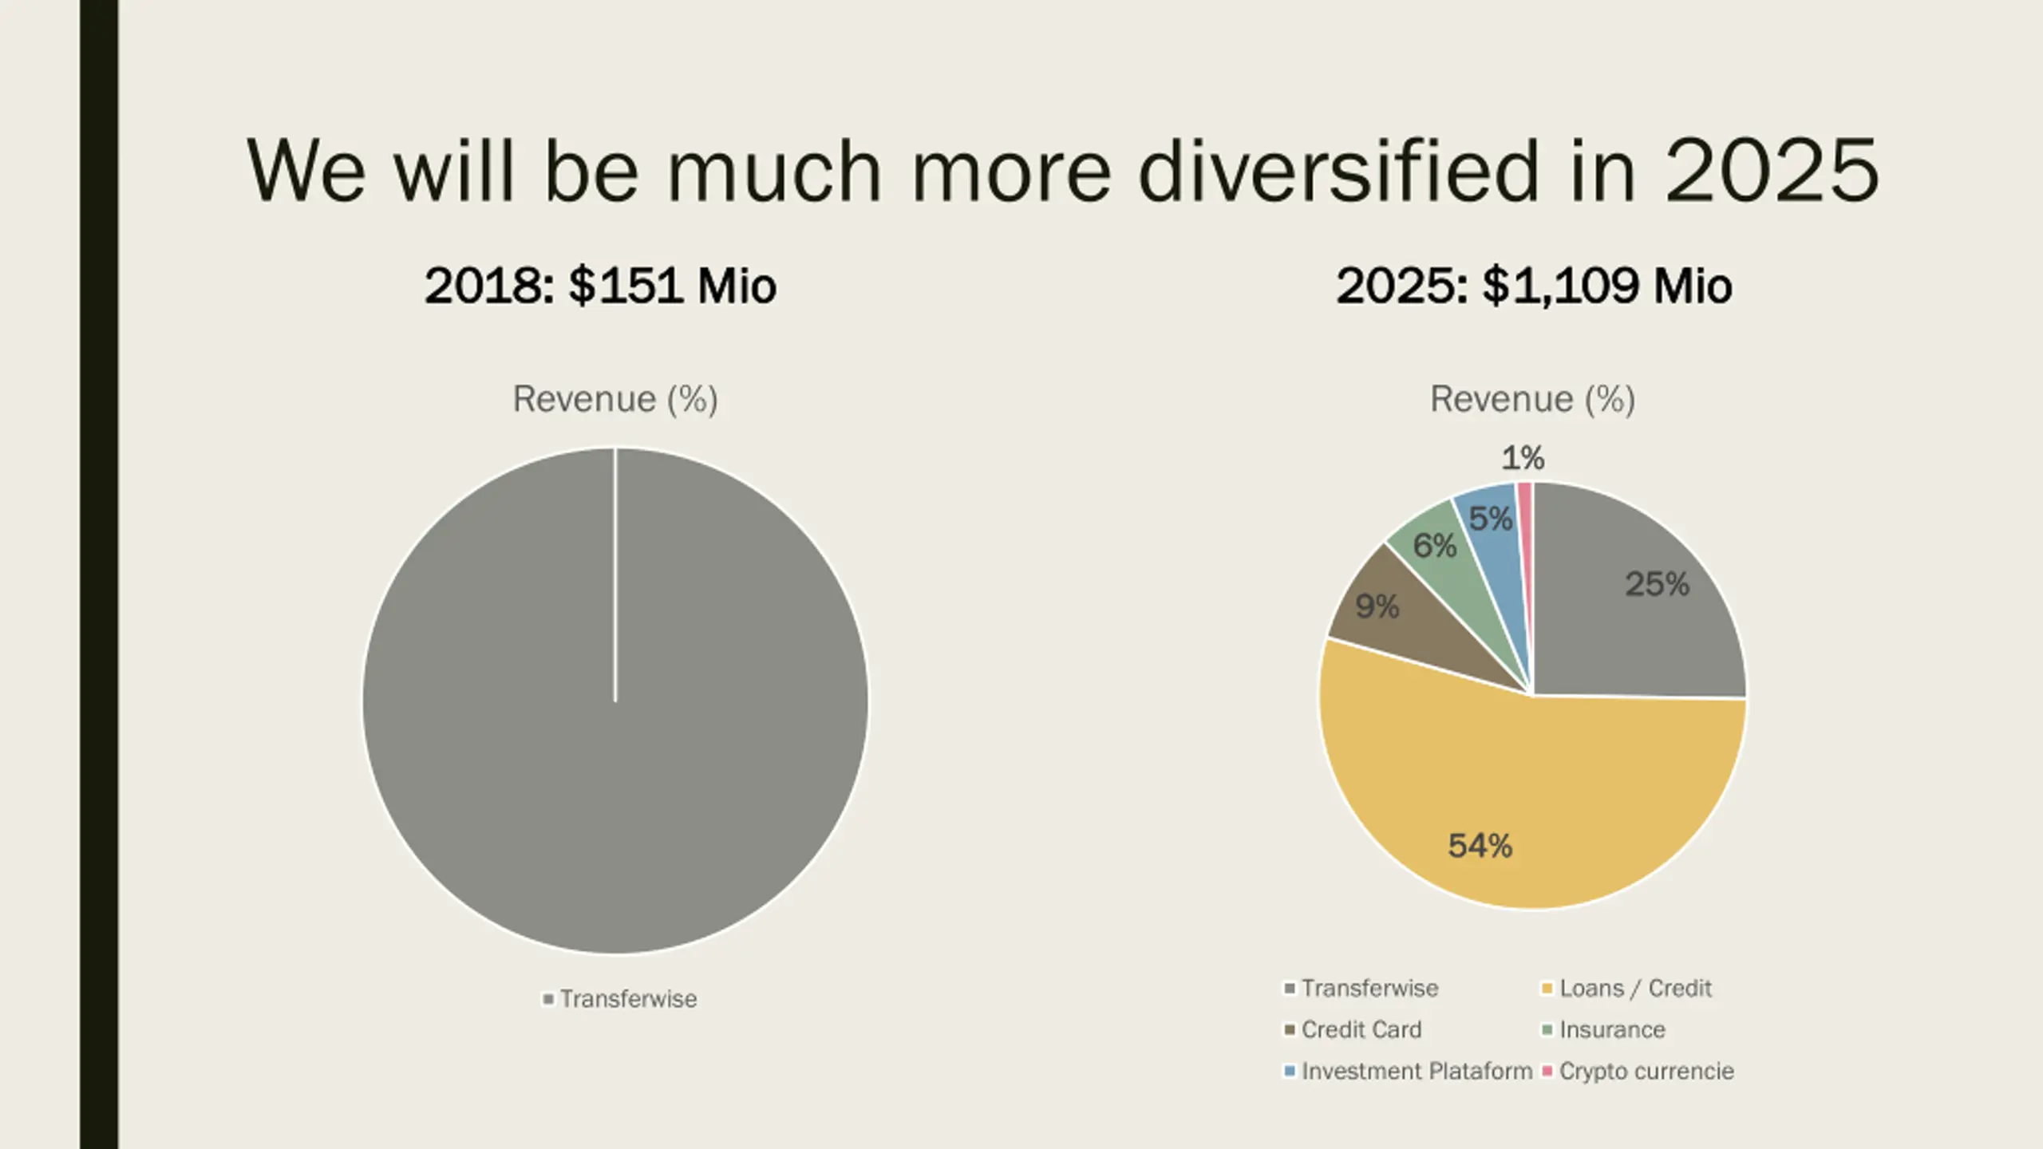Click the right chart's Revenue (%) title
Viewport: 2043px width, 1149px height.
pyautogui.click(x=1532, y=399)
